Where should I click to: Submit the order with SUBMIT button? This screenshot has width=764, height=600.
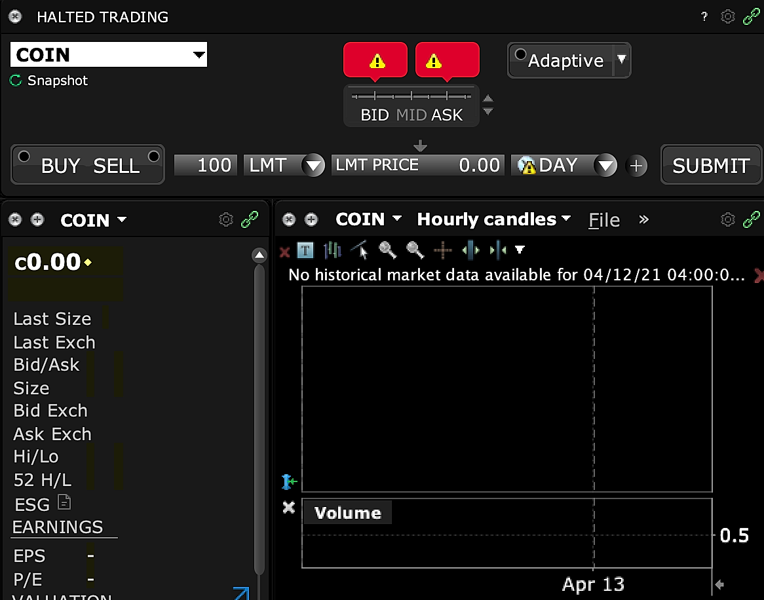coord(711,165)
